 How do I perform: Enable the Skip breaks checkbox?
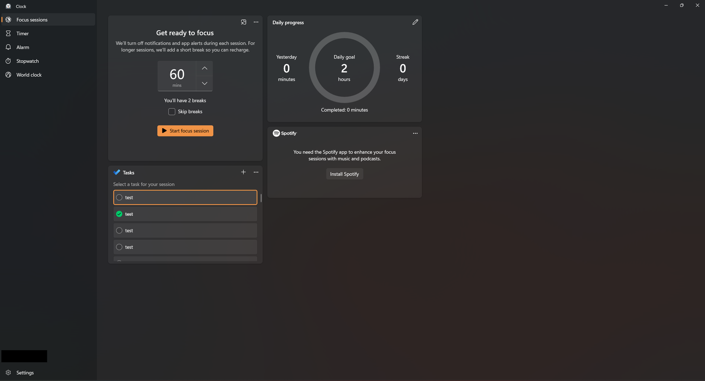[172, 111]
